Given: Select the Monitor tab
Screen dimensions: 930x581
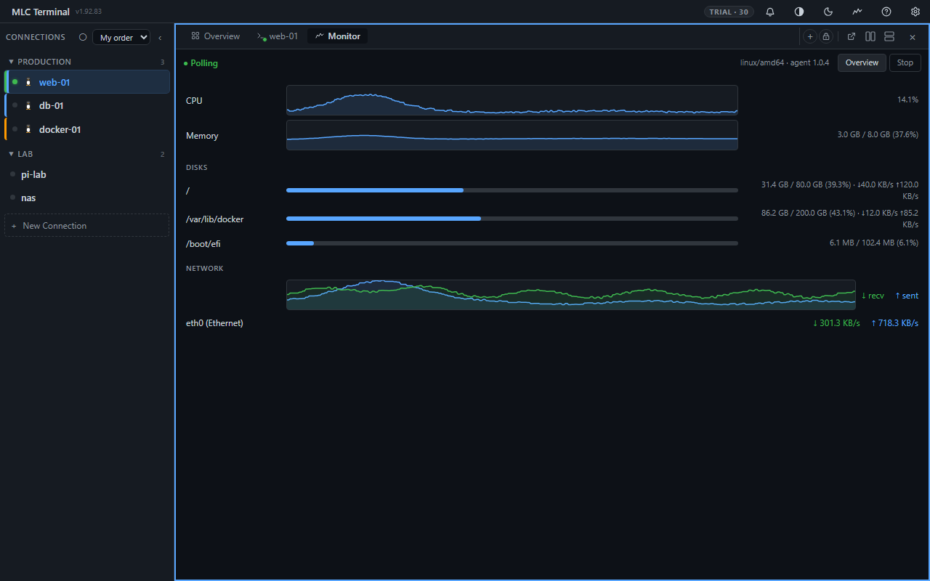Looking at the screenshot, I should pos(338,36).
